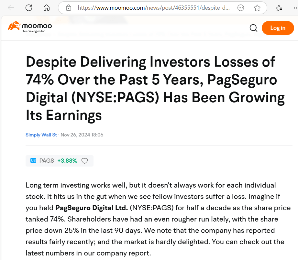The width and height of the screenshot is (298, 260).
Task: Open moomoo site search magnifier
Action: (253, 28)
